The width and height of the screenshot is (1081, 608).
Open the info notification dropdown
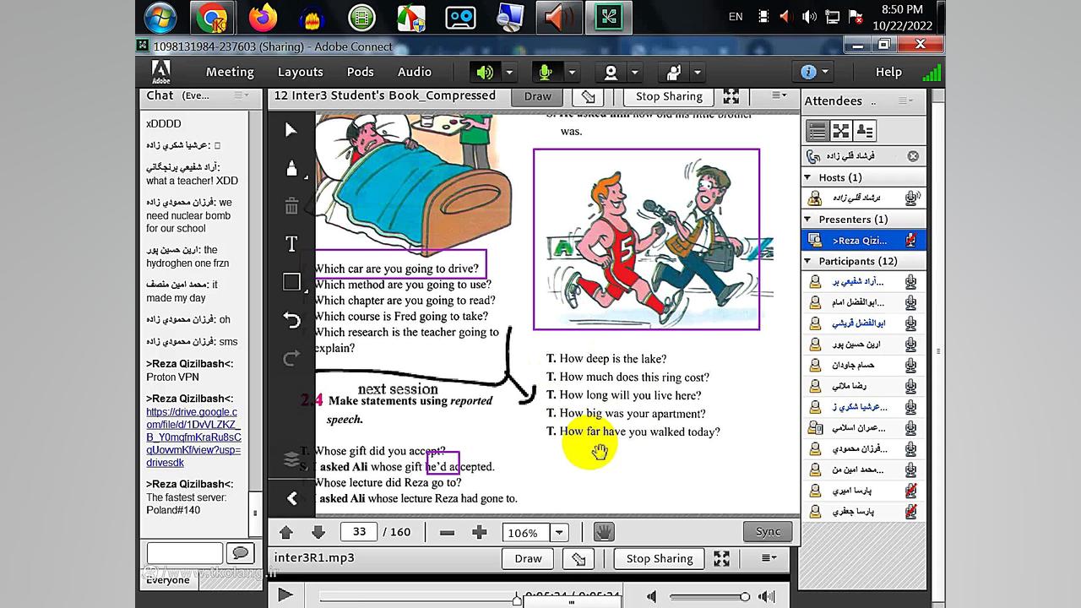tap(815, 72)
